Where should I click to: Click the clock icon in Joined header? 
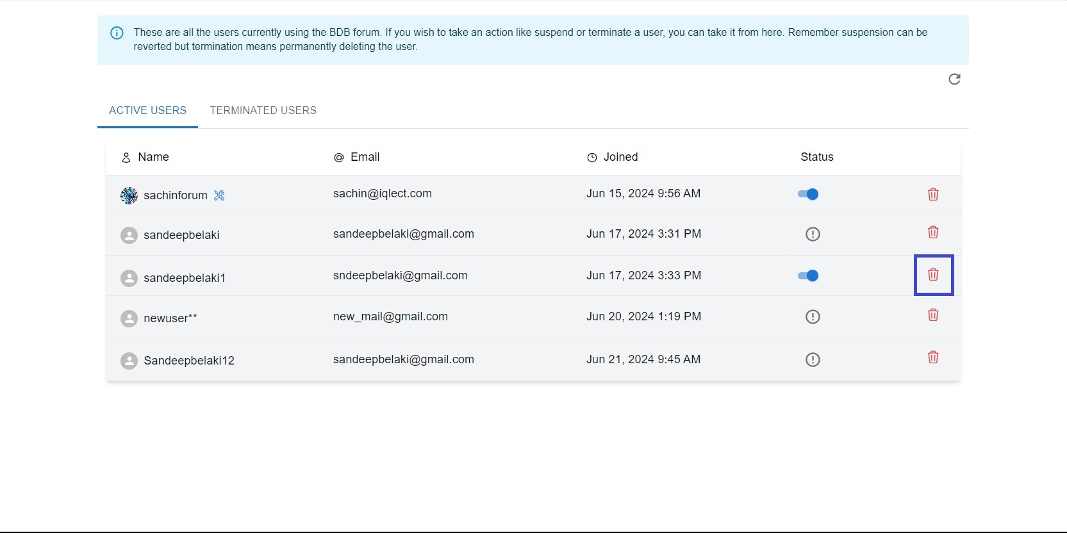click(592, 158)
